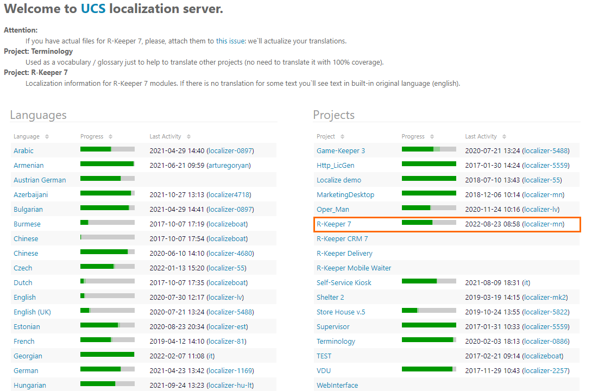Open the Shelter 2 project
Image resolution: width=592 pixels, height=391 pixels.
point(330,298)
